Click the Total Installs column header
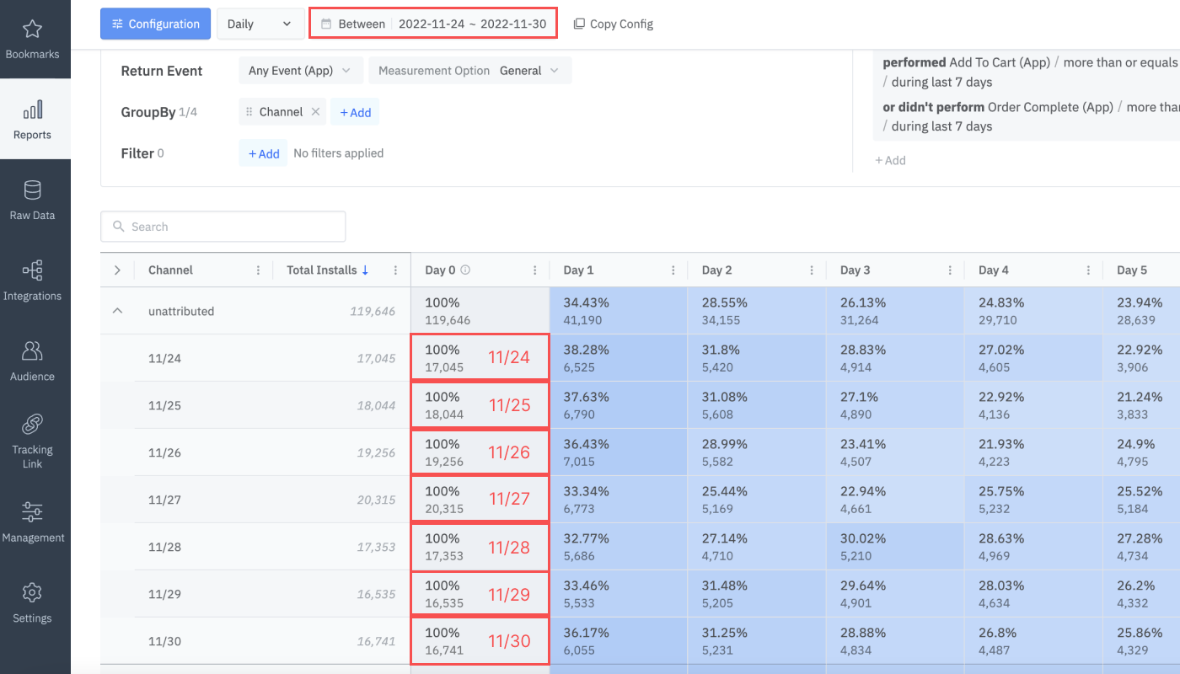The height and width of the screenshot is (674, 1180). (342, 270)
